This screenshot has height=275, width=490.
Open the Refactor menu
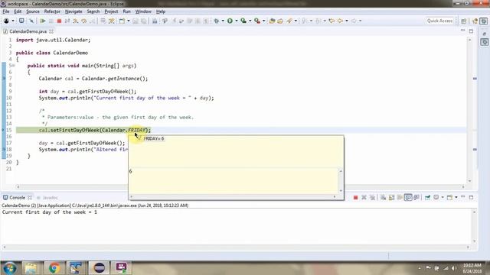(x=52, y=11)
